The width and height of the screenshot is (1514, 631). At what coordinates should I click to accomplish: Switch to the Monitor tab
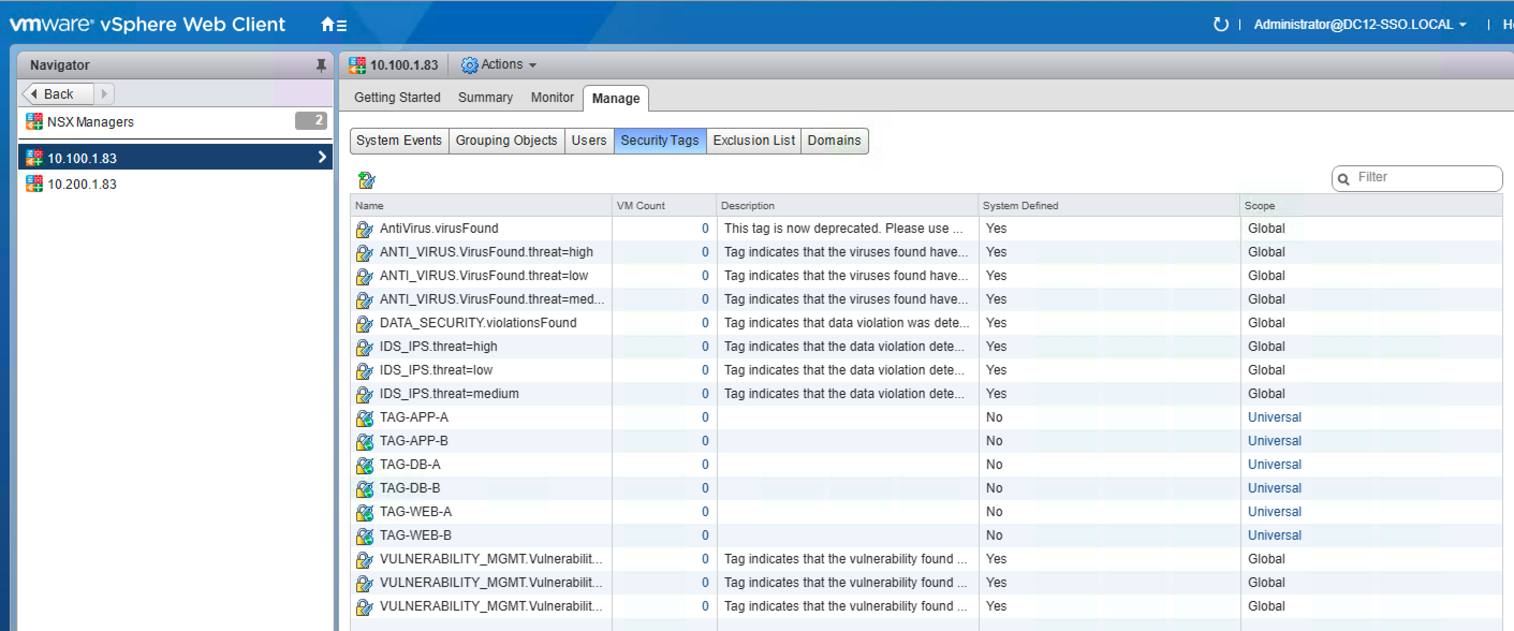(552, 98)
